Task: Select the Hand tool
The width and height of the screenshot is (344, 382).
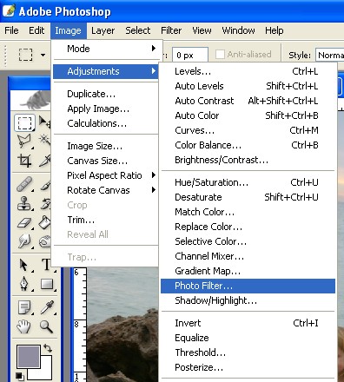Action: [x=23, y=326]
